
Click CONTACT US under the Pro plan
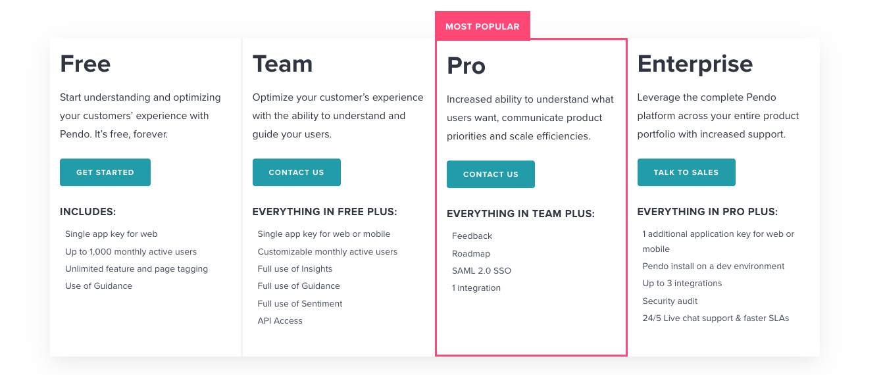491,174
